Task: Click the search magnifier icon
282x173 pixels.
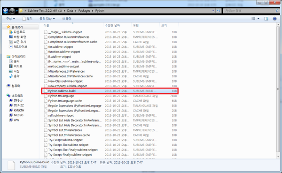Action: coord(277,11)
